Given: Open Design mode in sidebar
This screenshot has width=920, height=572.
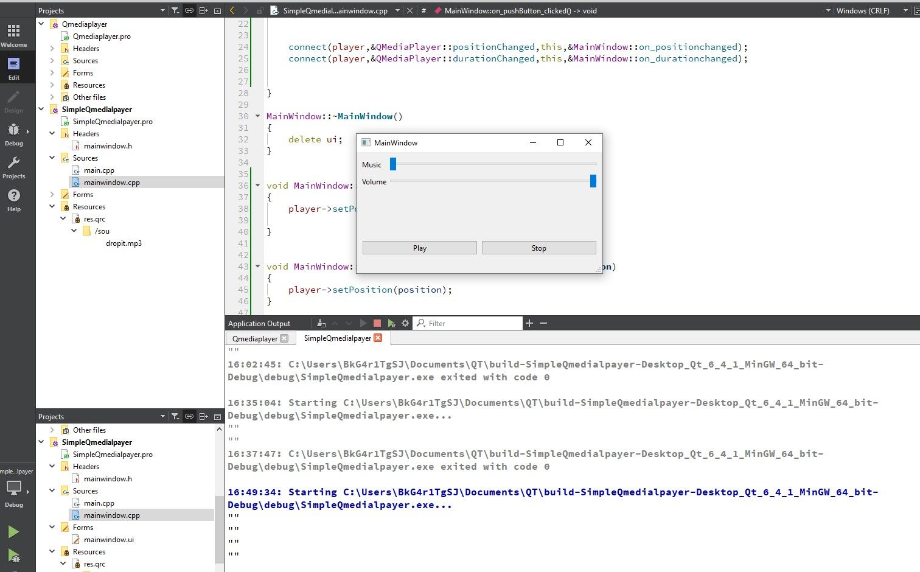Looking at the screenshot, I should pyautogui.click(x=13, y=102).
